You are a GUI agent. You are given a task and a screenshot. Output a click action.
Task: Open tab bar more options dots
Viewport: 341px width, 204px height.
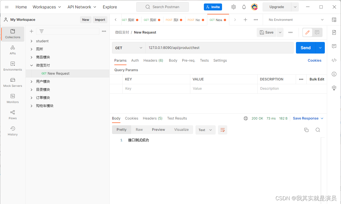[256, 20]
